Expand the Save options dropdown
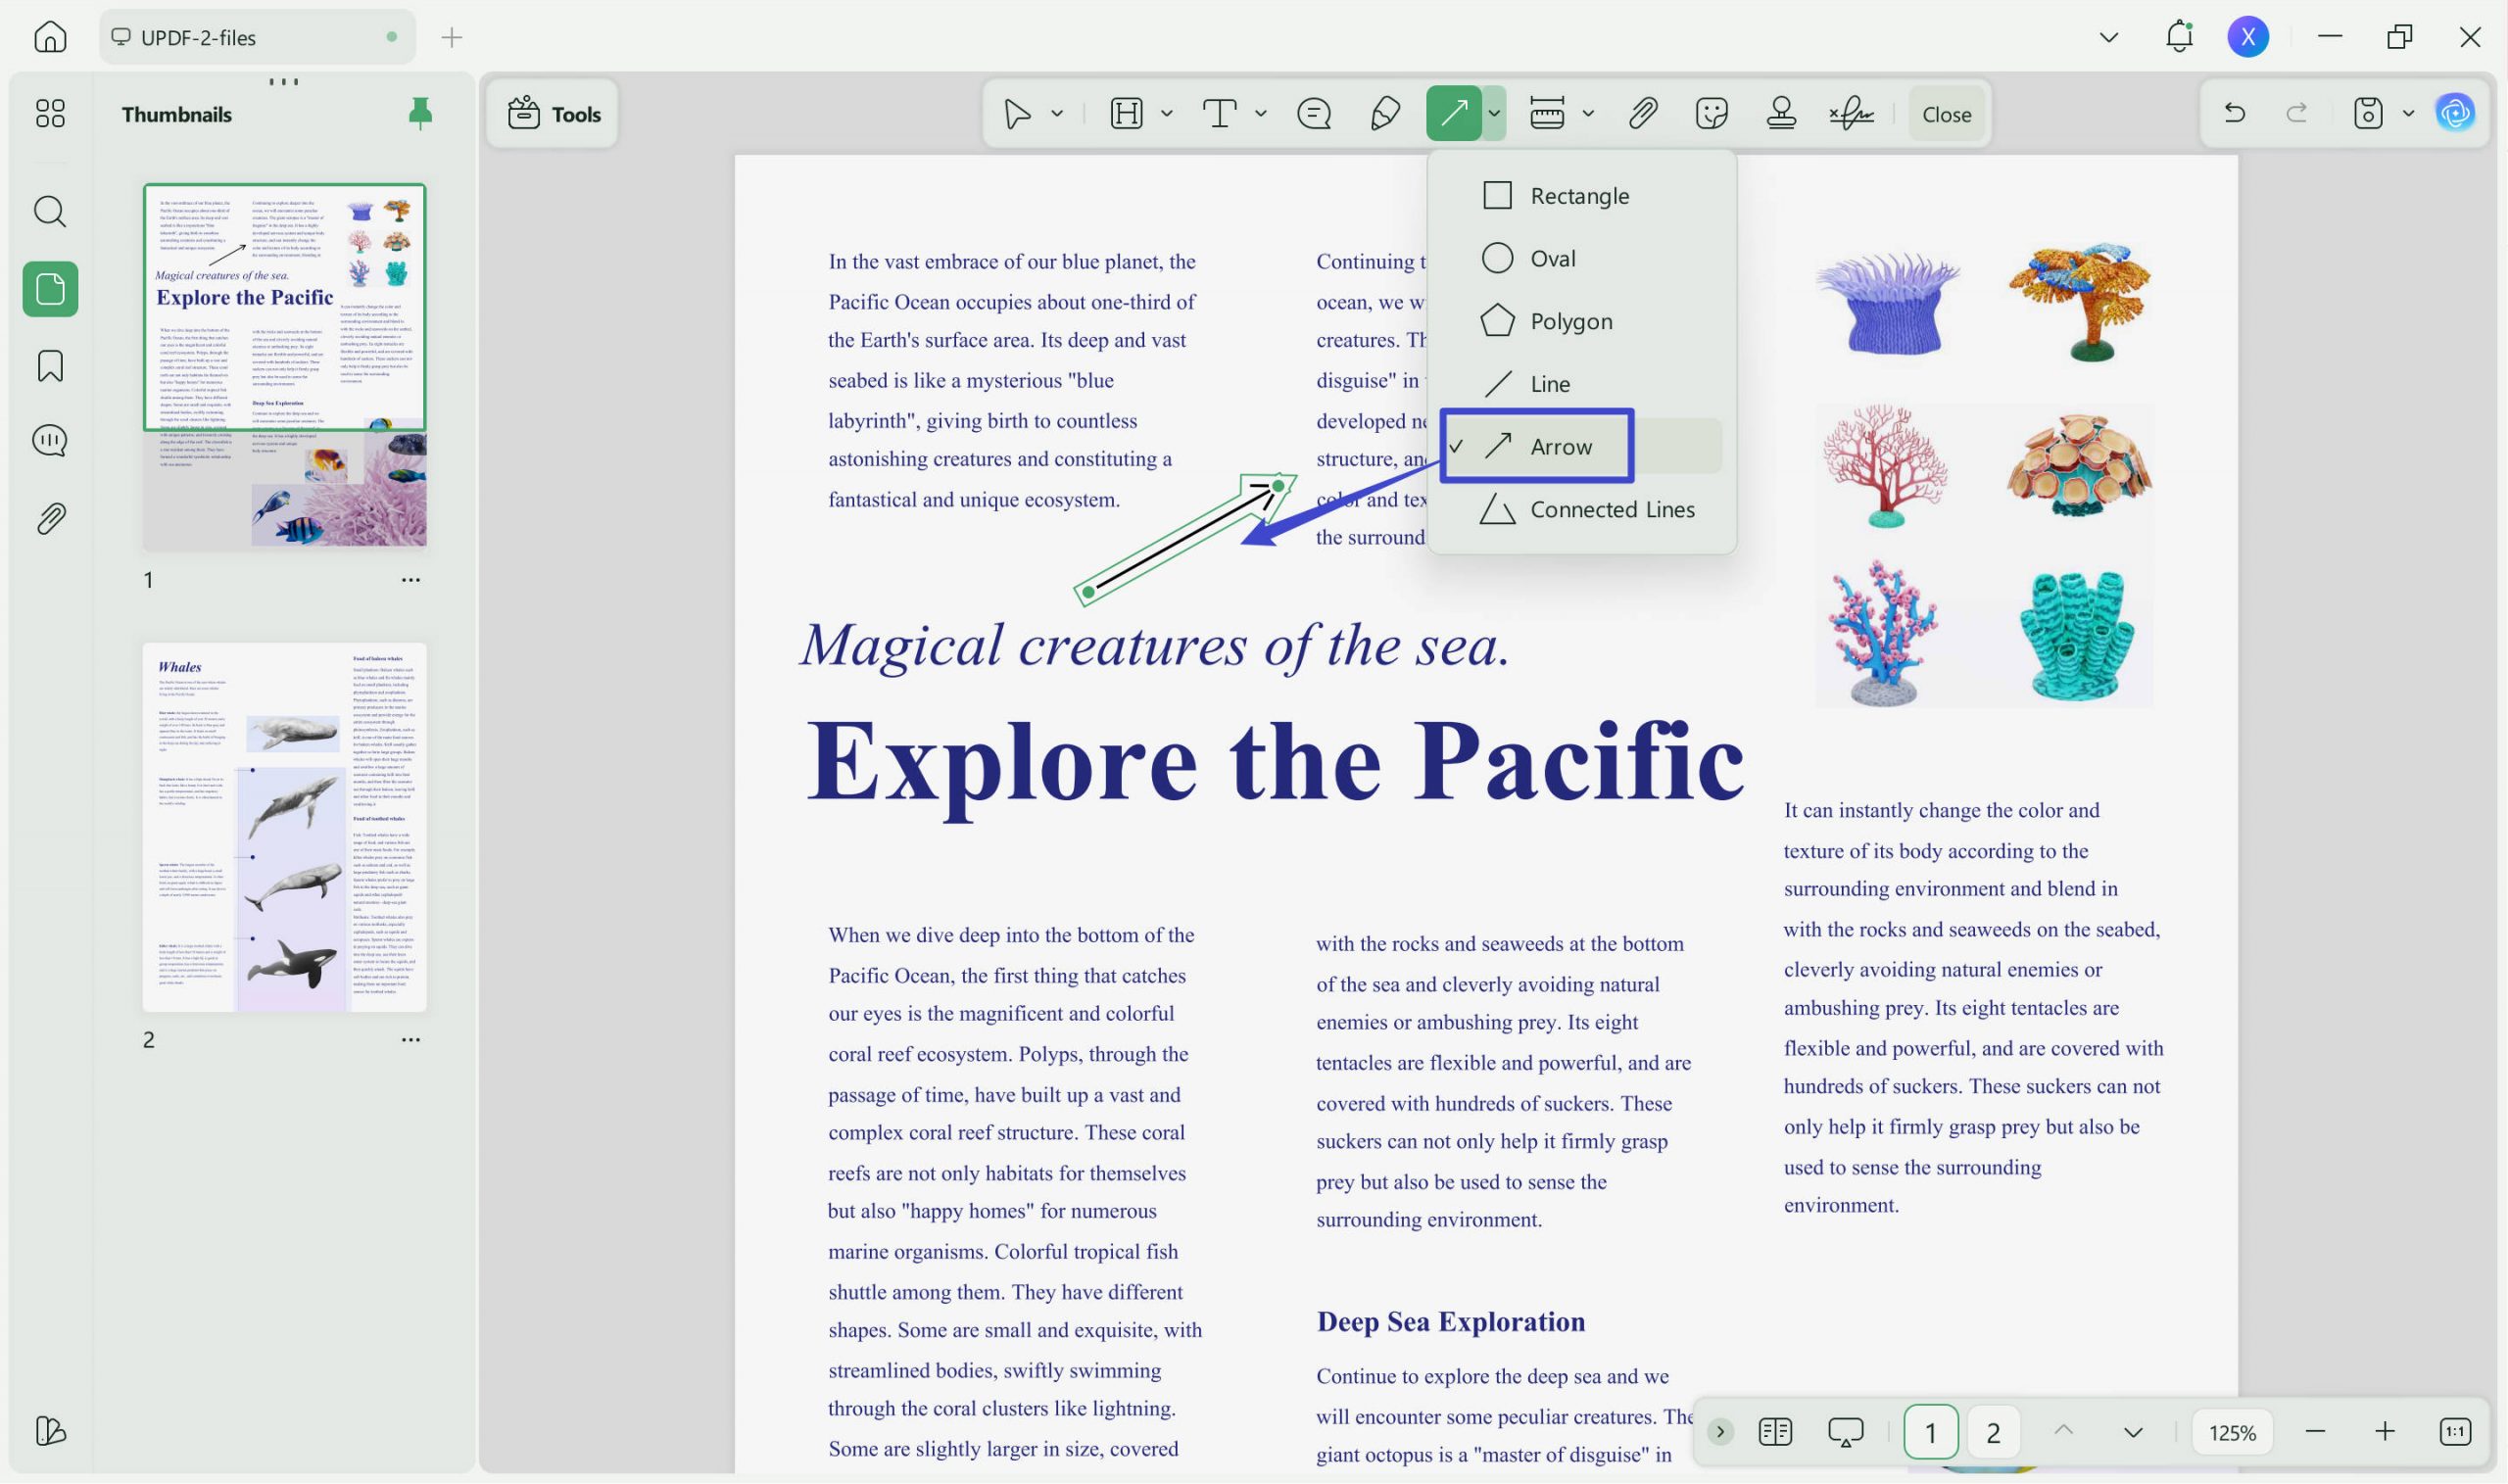2508x1484 pixels. click(x=2408, y=113)
